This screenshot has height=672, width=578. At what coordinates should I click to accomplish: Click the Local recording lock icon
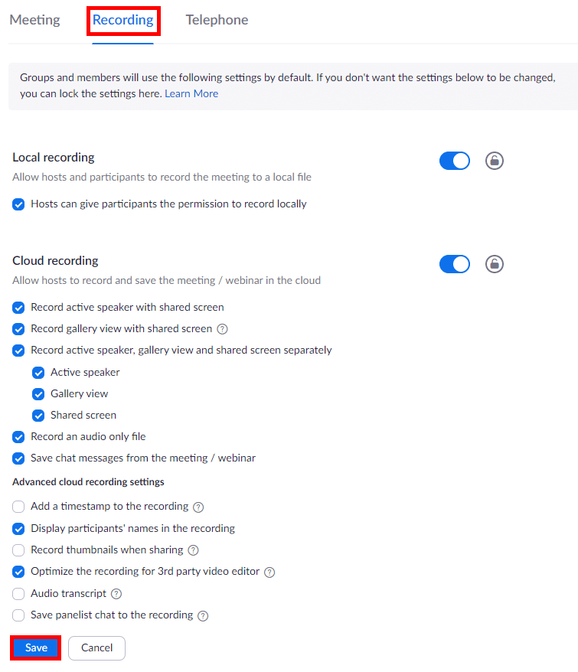pos(495,161)
